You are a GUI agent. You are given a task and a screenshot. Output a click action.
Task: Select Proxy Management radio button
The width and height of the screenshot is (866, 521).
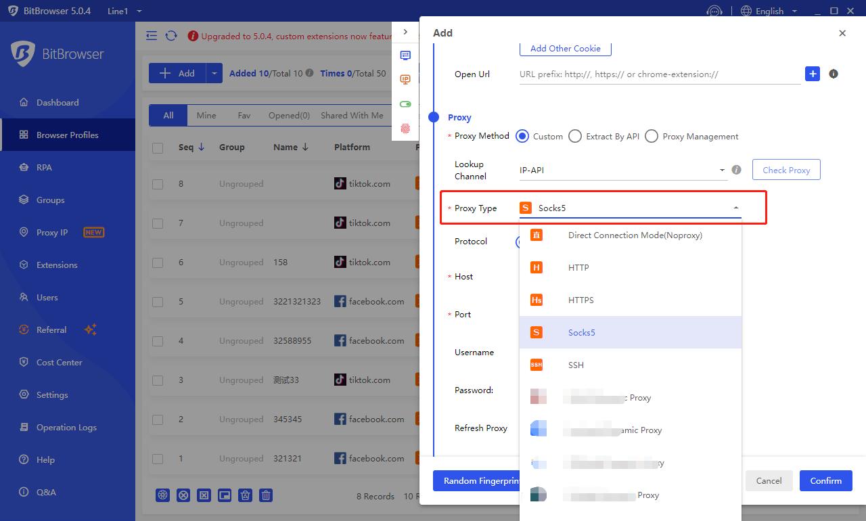coord(652,136)
